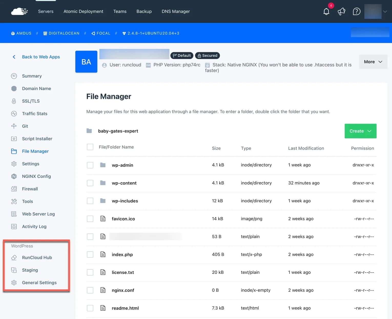Select the Git sidebar icon
This screenshot has height=319, width=392.
pos(14,126)
